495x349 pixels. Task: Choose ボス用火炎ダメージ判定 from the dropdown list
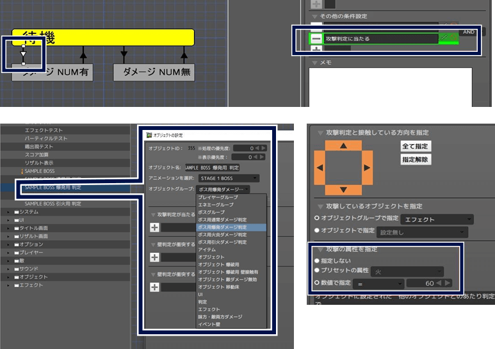[222, 234]
